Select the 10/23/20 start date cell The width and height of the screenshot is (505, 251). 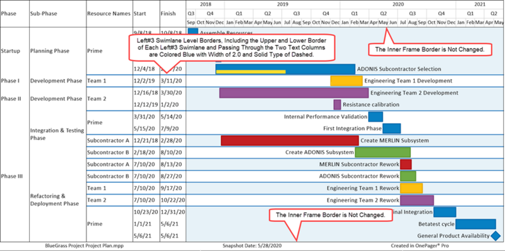click(146, 212)
